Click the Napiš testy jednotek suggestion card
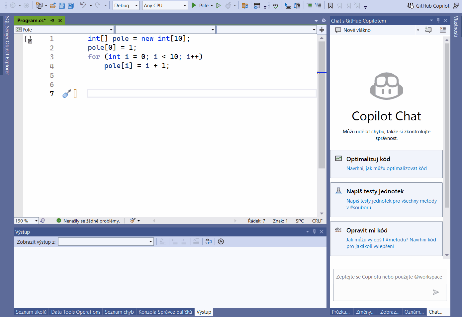The width and height of the screenshot is (462, 317). (x=386, y=200)
